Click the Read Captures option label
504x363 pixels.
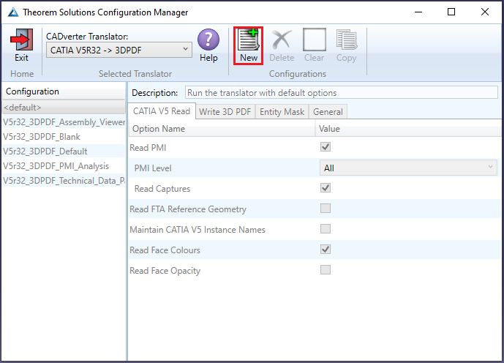(x=162, y=189)
